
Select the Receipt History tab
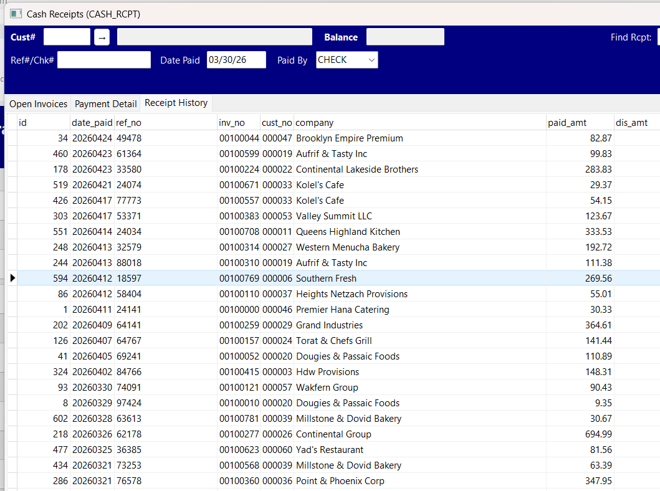(176, 103)
